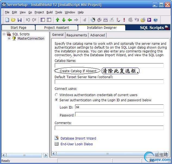
Task: Switch to the Start Page tab
Action: 18,28
